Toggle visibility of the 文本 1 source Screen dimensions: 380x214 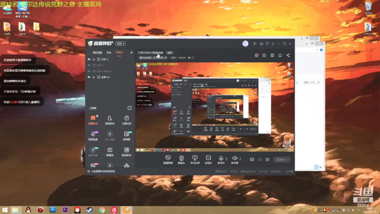[89, 65]
